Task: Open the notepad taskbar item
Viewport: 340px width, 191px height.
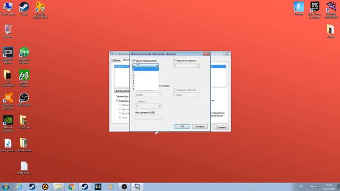Action: pyautogui.click(x=58, y=187)
